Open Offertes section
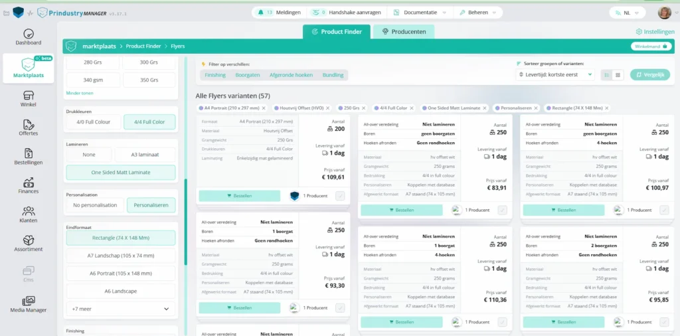Screen dimensions: 680x336 28,128
